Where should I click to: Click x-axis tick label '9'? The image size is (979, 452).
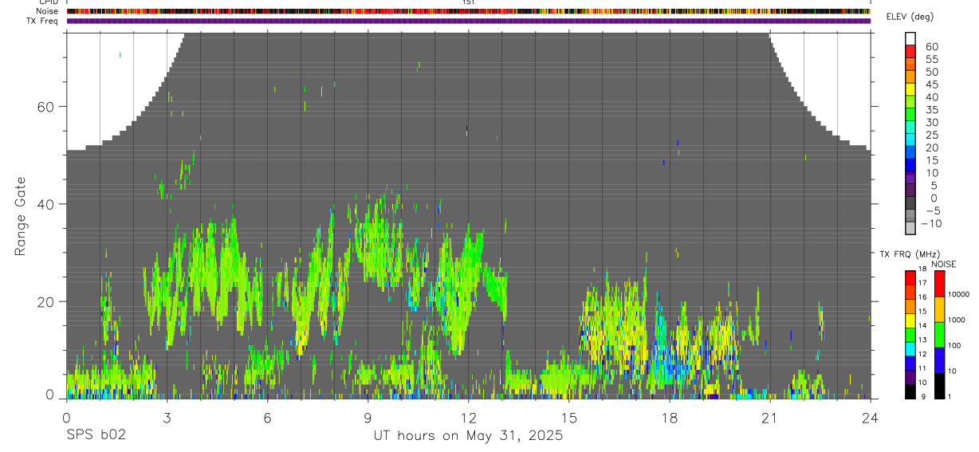pos(368,417)
